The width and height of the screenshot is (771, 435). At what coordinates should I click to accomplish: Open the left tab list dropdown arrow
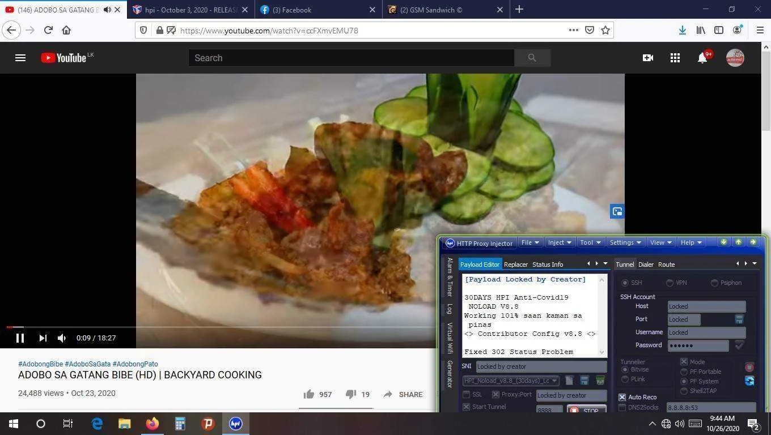pos(605,263)
